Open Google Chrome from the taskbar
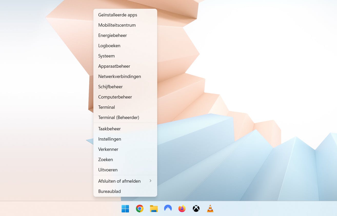337x216 pixels. click(x=140, y=209)
